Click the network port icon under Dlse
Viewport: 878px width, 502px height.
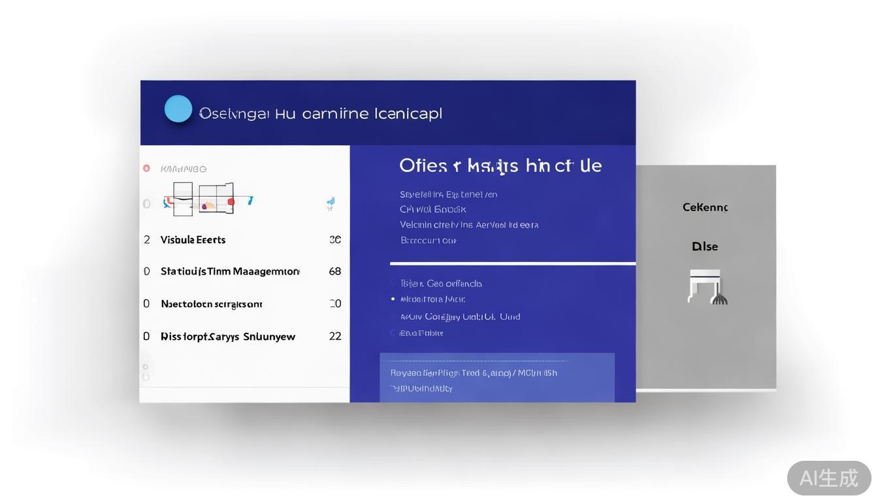[x=707, y=287]
